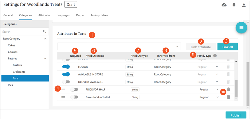Image resolution: width=250 pixels, height=120 pixels.
Task: Open the attribute selection dropdown
Action: (x=119, y=46)
